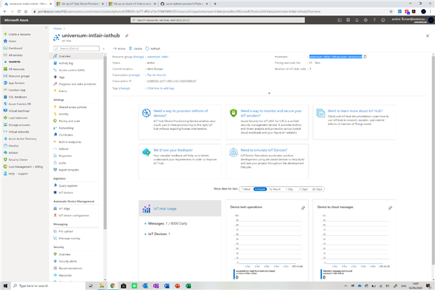Click the top search resources field
Screen dimensions: 435x290
211,20
